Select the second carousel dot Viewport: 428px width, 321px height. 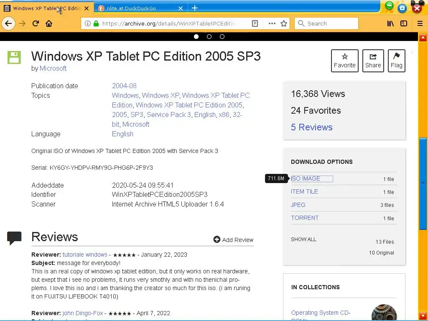pyautogui.click(x=209, y=37)
